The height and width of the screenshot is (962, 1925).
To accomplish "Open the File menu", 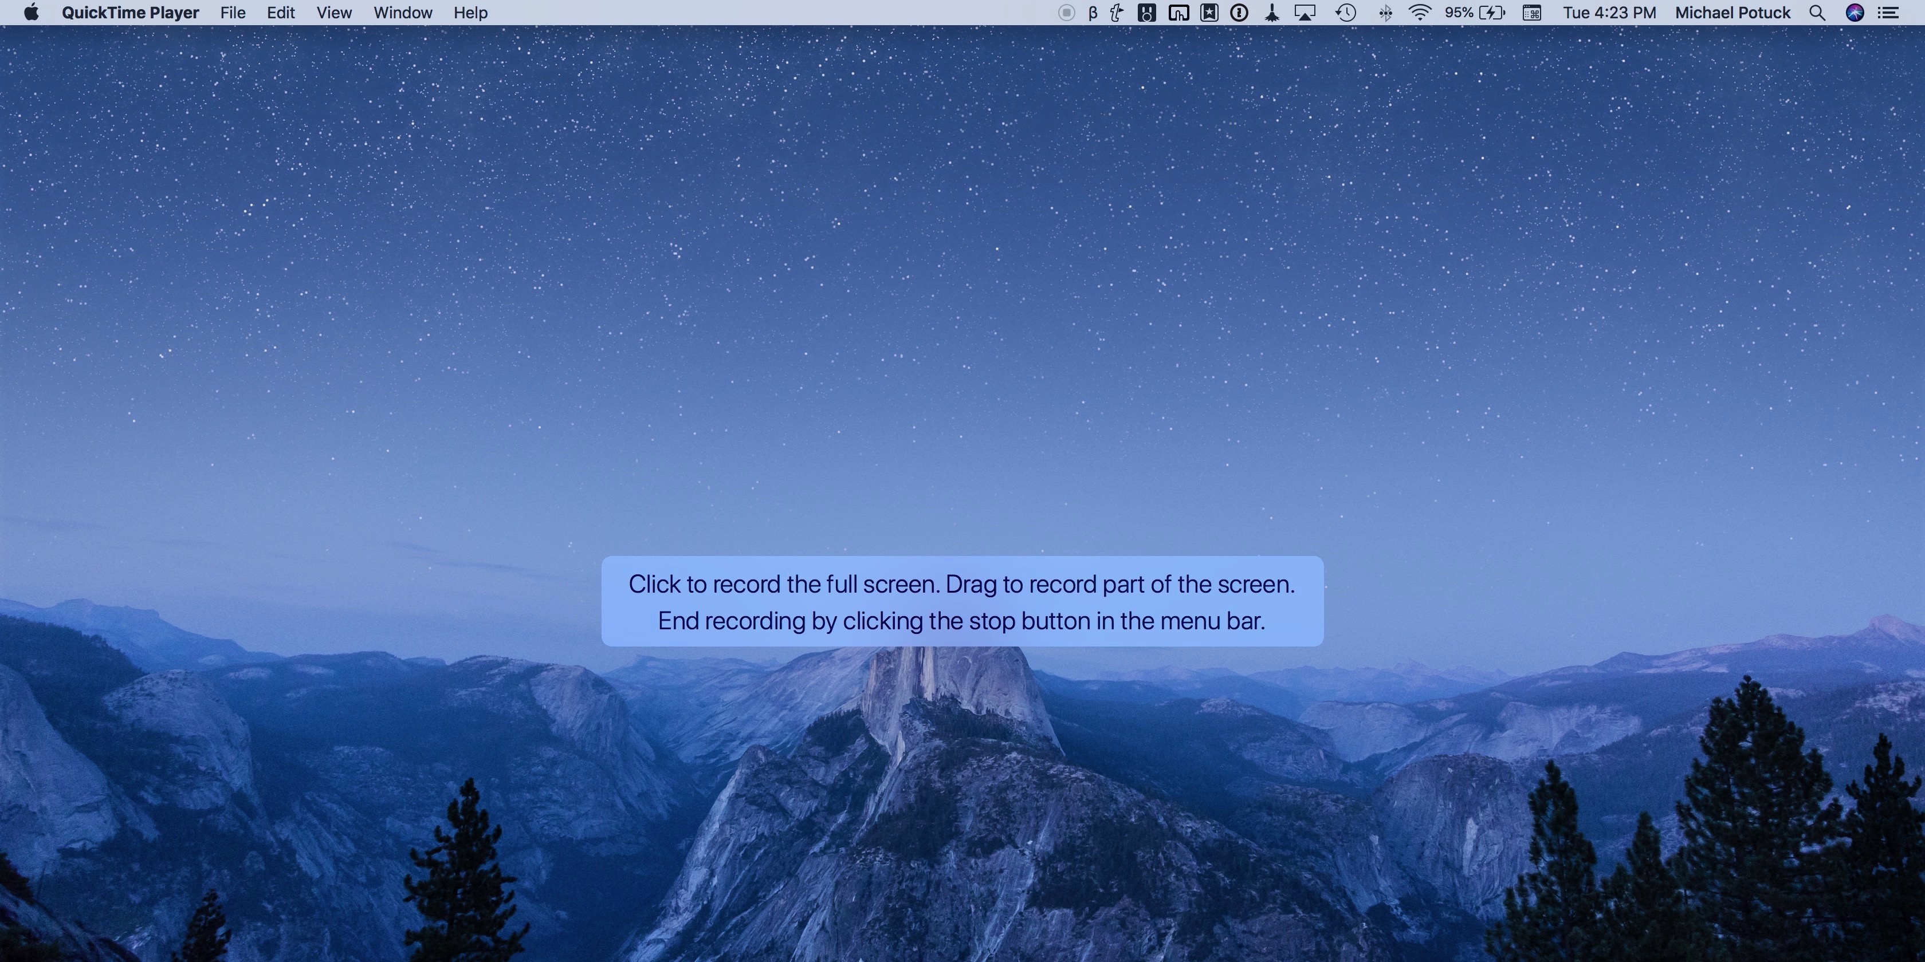I will [233, 13].
